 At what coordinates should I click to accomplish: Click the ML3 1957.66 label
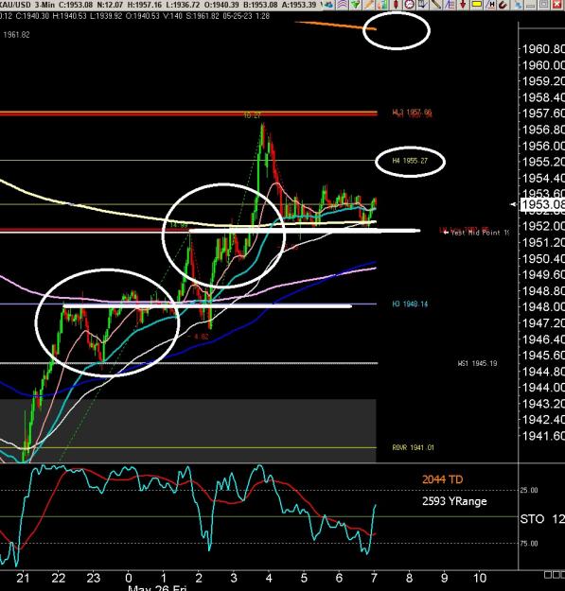tap(412, 113)
